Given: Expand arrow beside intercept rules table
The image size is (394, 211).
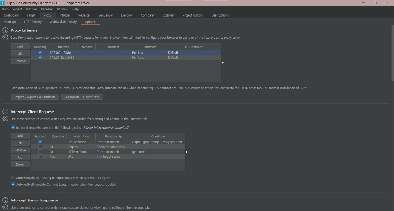Looking at the screenshot, I should pos(187,152).
